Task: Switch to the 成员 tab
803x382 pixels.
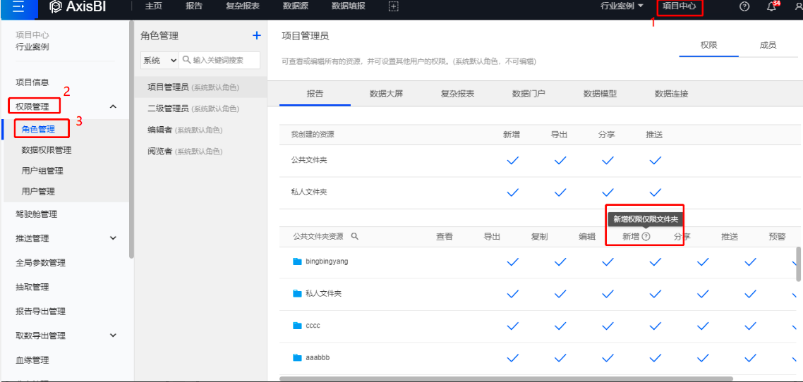Action: coord(768,45)
